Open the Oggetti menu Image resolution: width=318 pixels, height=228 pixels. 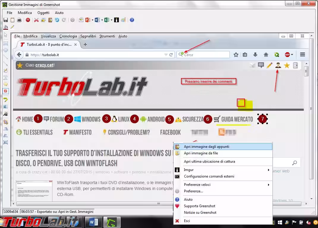[x=43, y=12]
